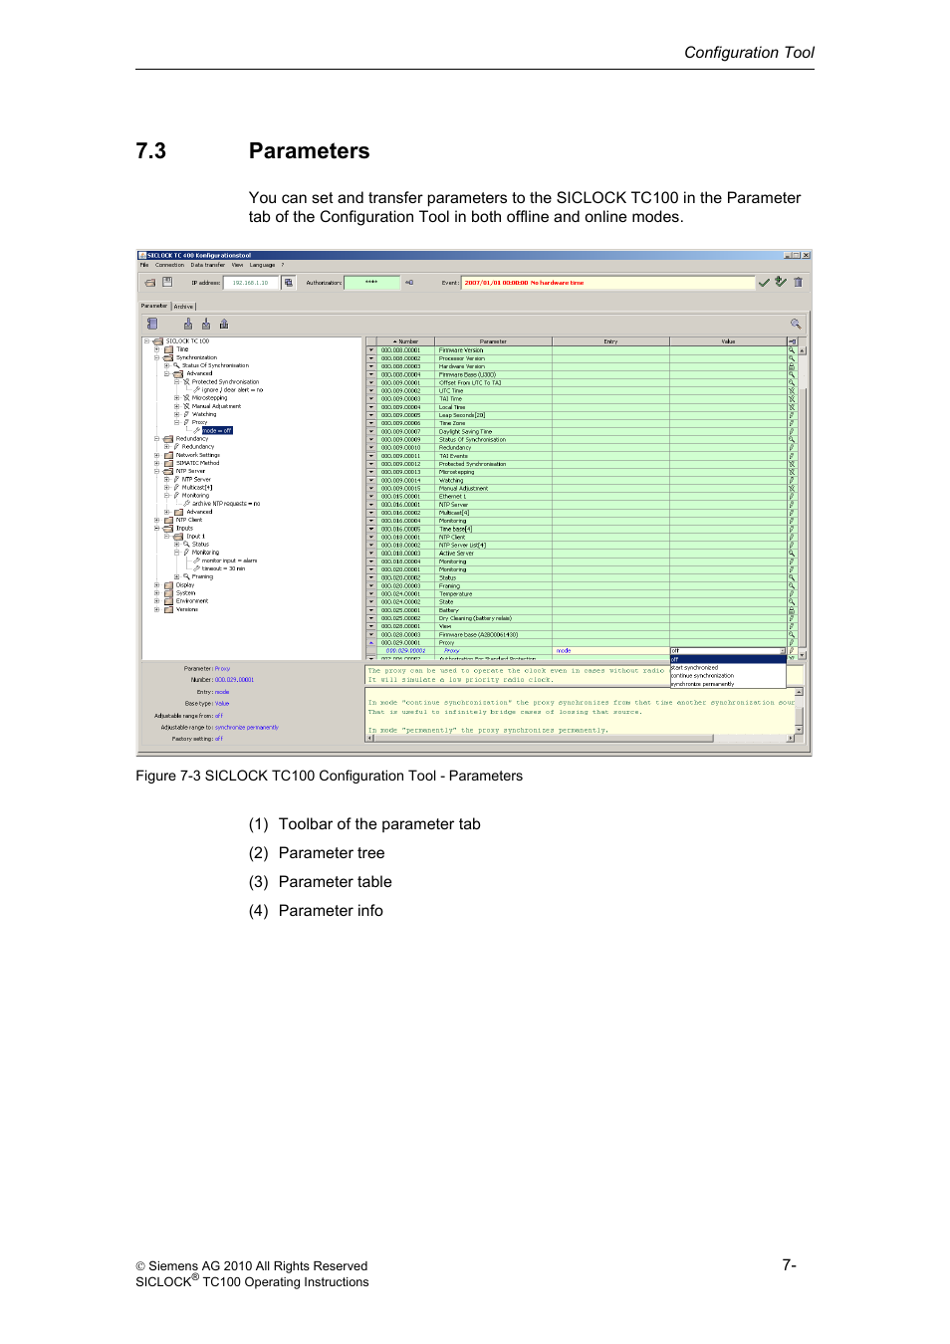950x1344 pixels.
Task: Open the Connection menu
Action: coord(169,265)
